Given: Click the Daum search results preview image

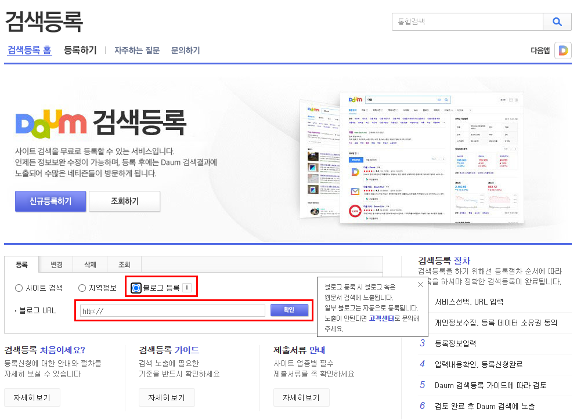Looking at the screenshot, I should pos(412,157).
